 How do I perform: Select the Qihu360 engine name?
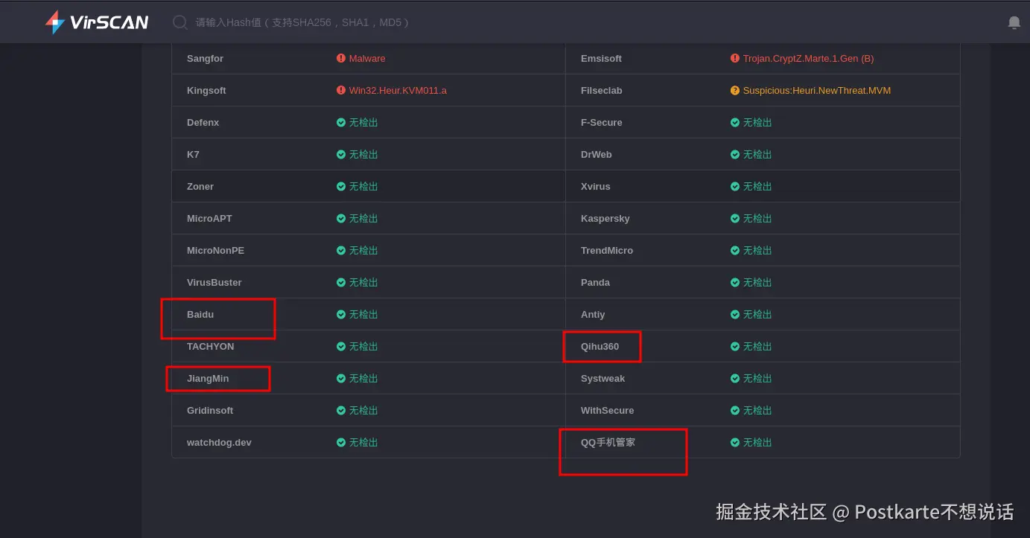[600, 346]
